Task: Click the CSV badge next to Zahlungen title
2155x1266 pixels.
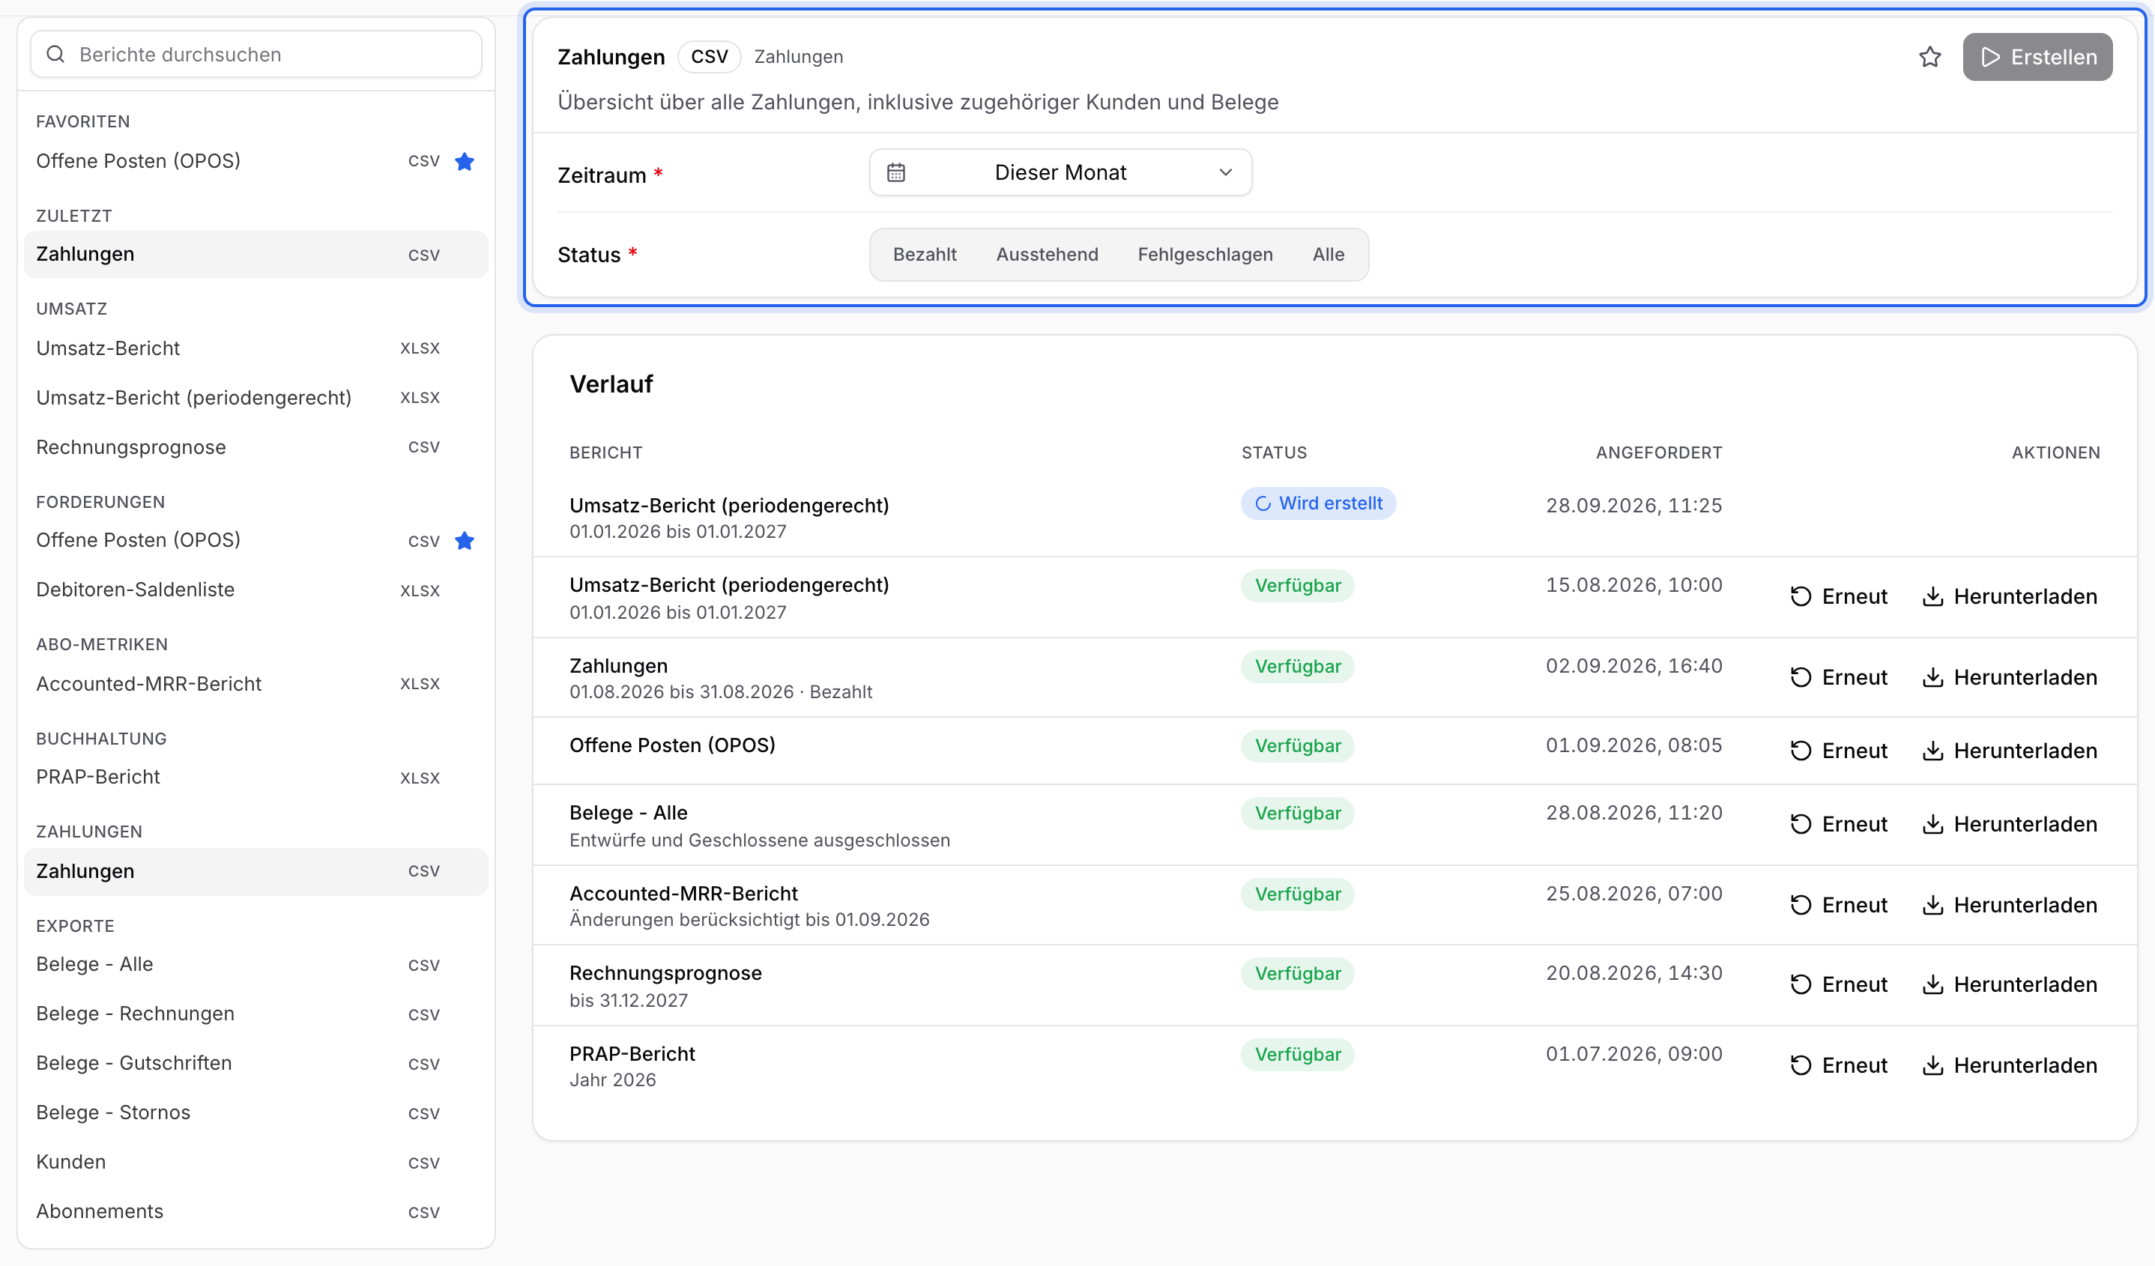Action: tap(709, 57)
